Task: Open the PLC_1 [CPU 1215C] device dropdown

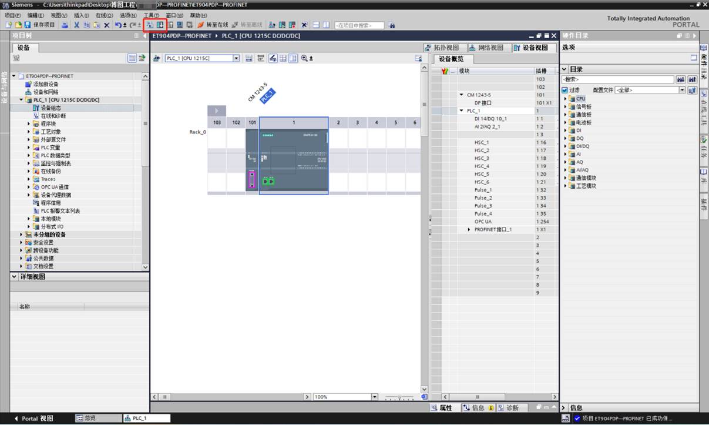Action: tap(237, 58)
